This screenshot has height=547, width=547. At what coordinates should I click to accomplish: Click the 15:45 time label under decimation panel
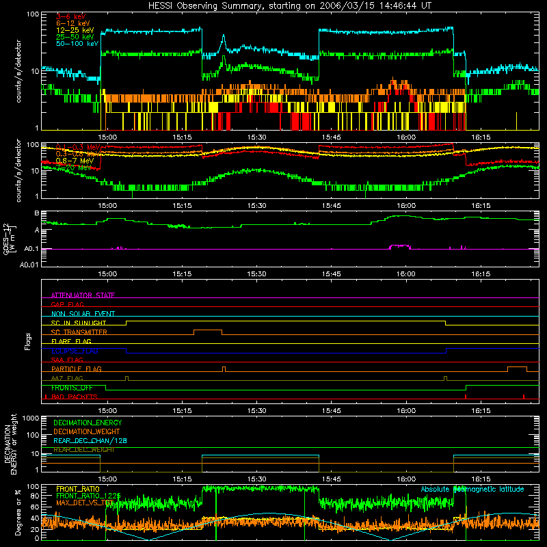click(332, 479)
